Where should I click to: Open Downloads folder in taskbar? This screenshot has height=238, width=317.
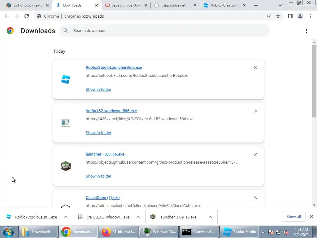coord(38,232)
